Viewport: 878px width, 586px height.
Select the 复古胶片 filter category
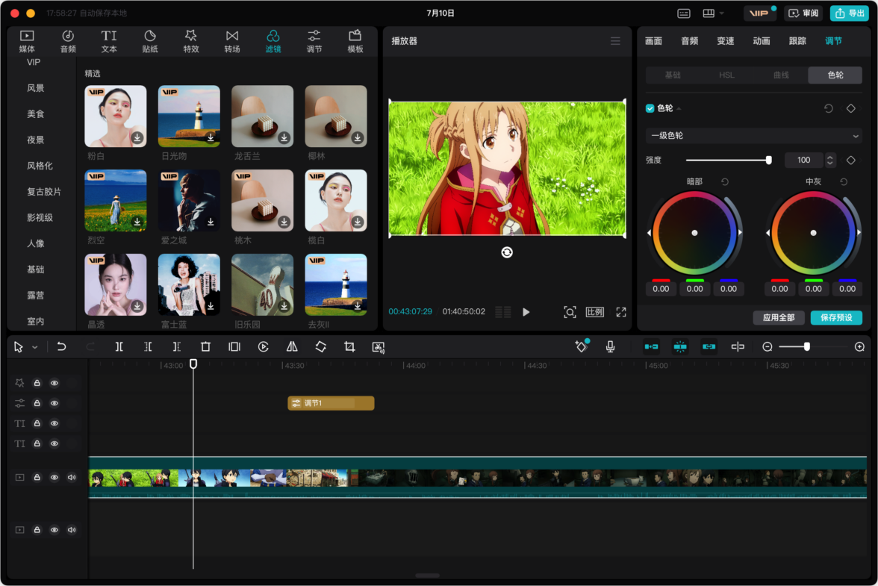pos(43,191)
